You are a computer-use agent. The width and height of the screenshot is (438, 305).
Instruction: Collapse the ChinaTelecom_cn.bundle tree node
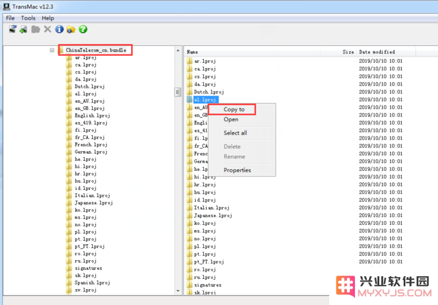pyautogui.click(x=52, y=50)
